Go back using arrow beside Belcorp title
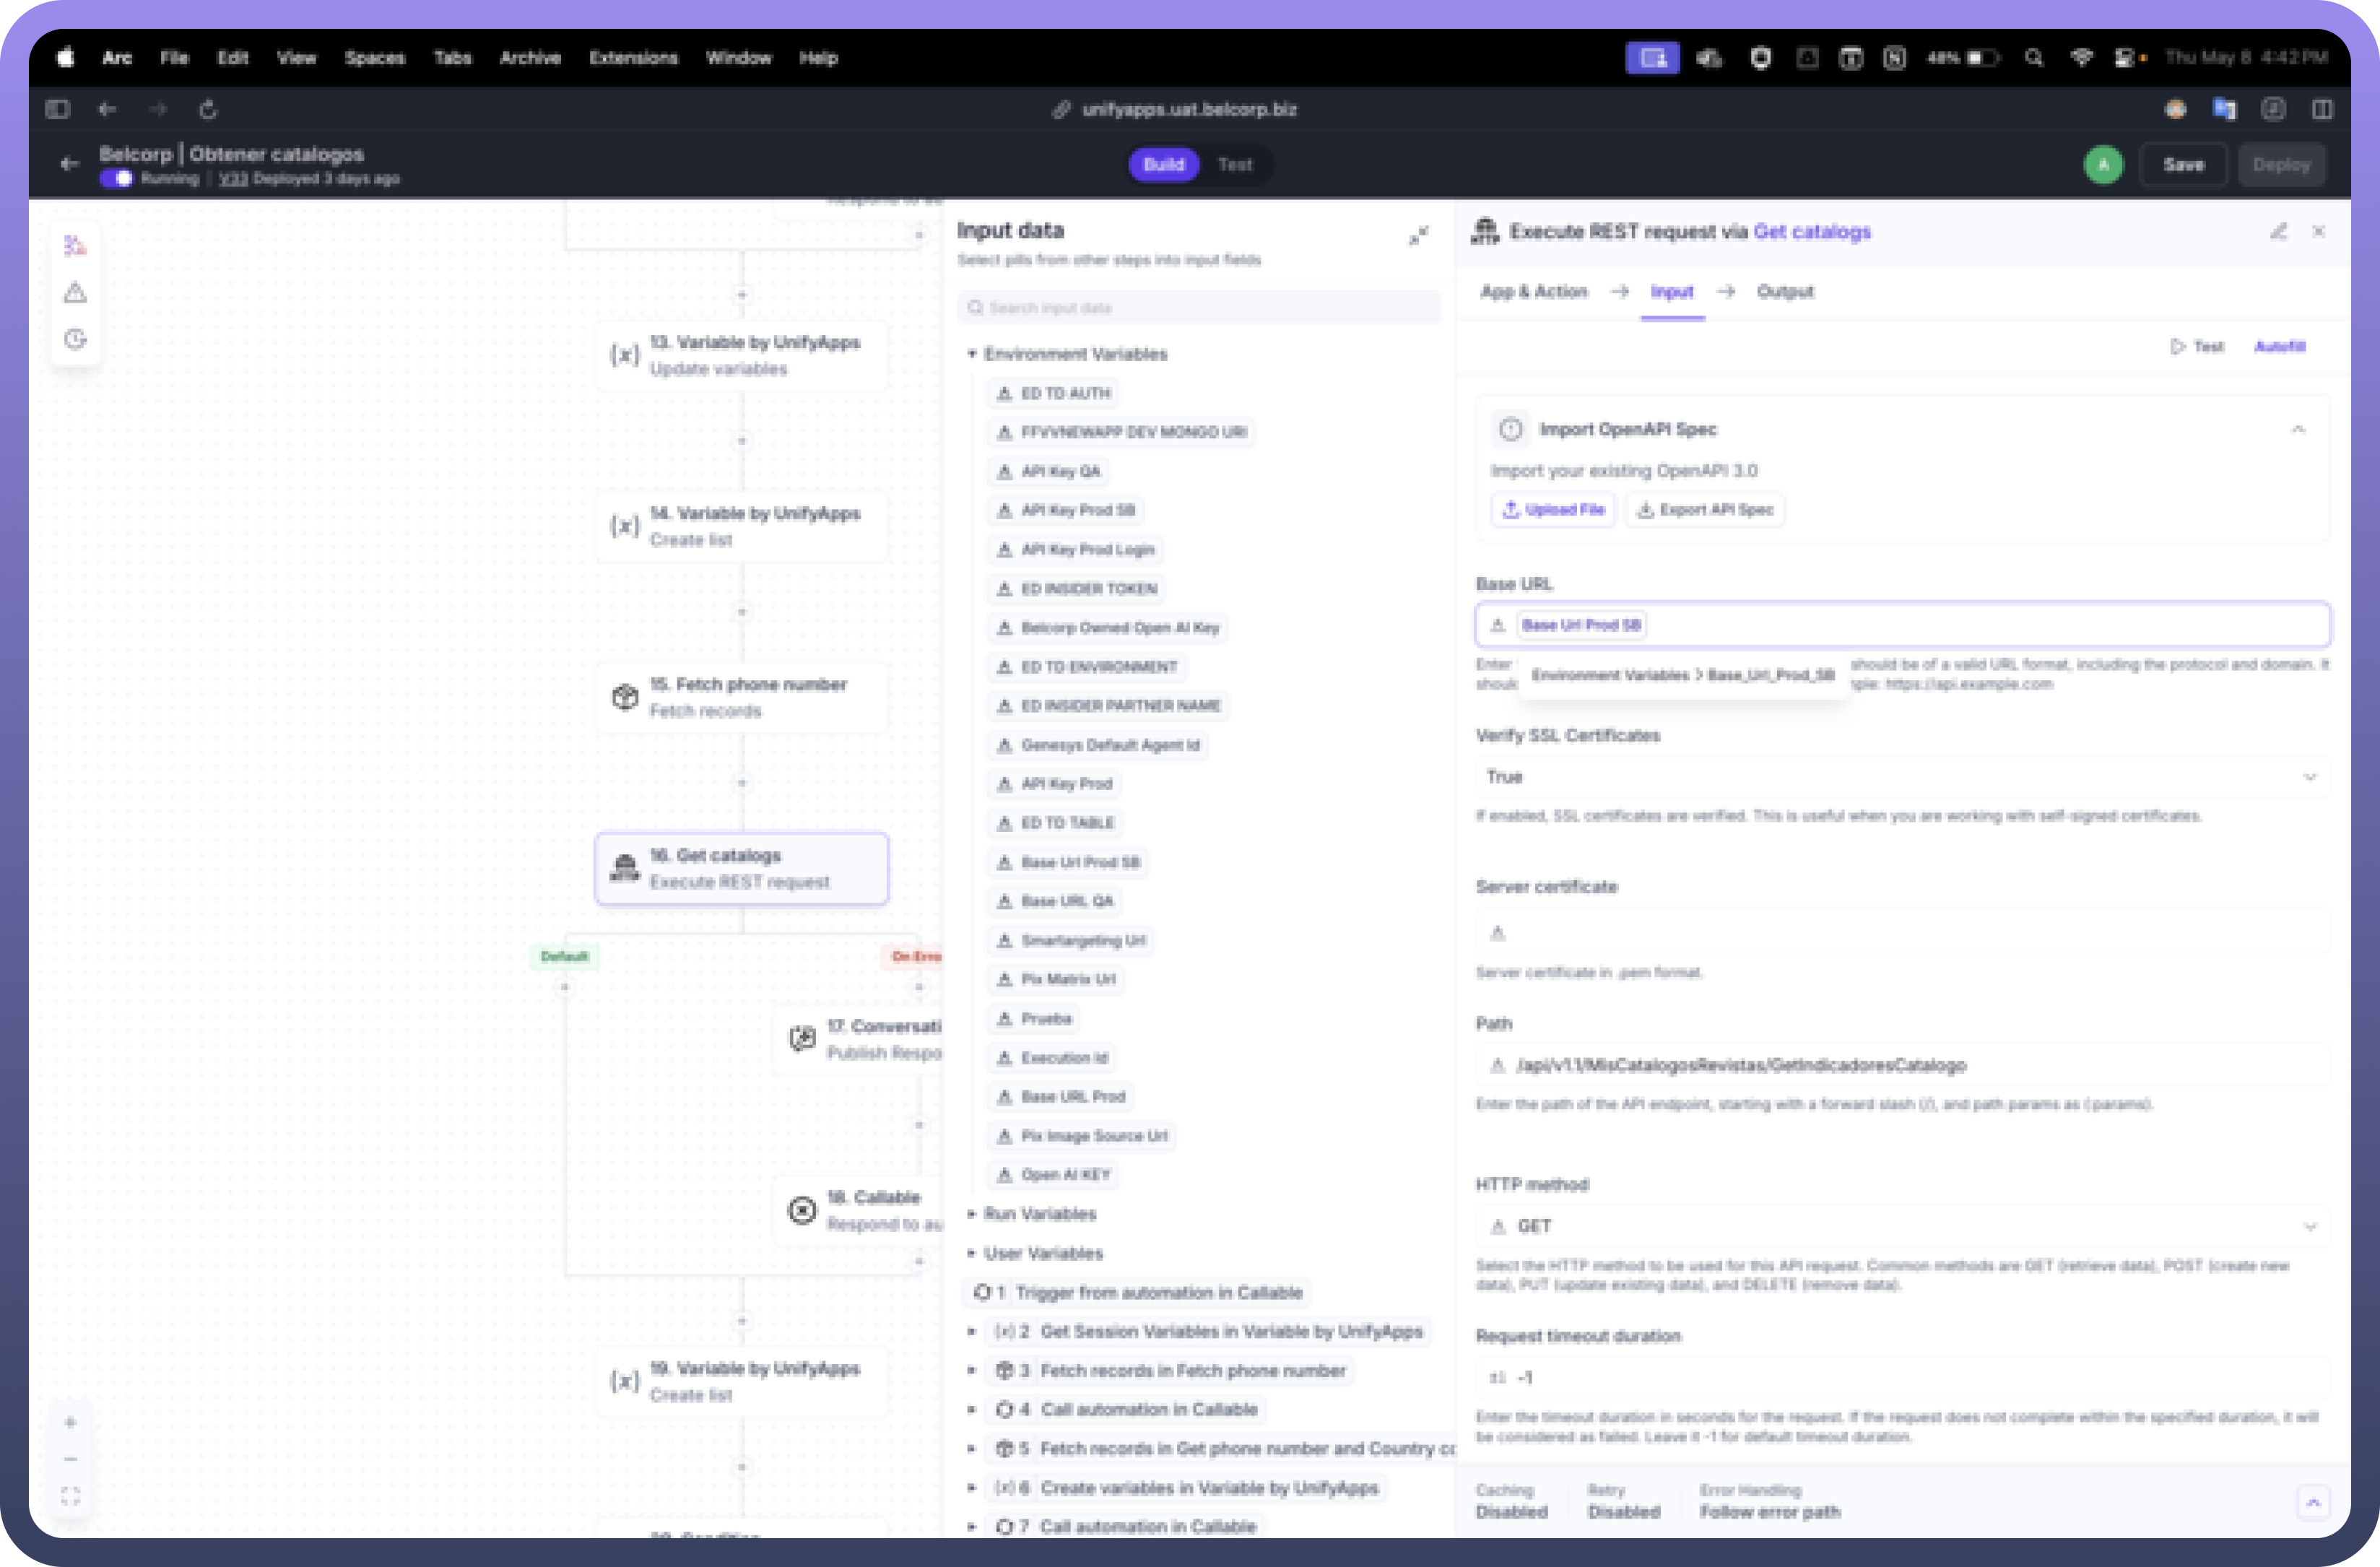Screen dimensions: 2380x1567 69,164
